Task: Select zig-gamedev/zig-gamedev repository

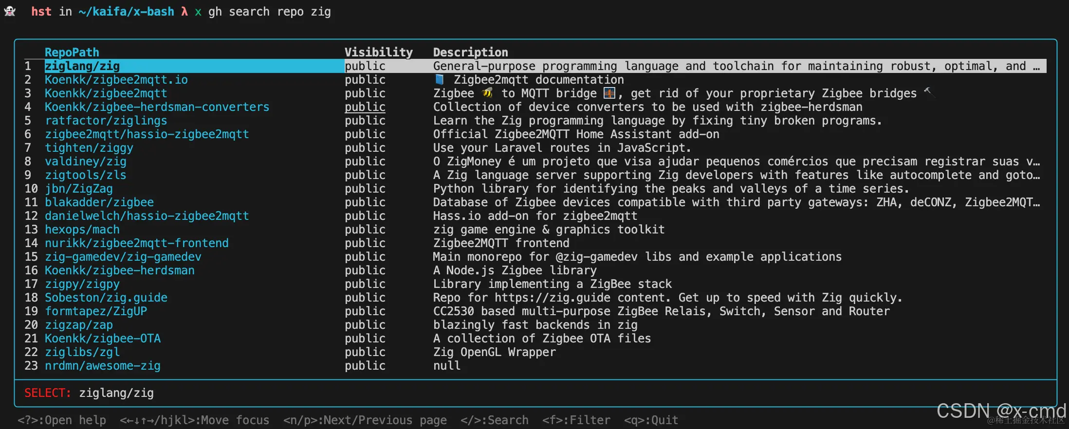Action: [x=123, y=257]
